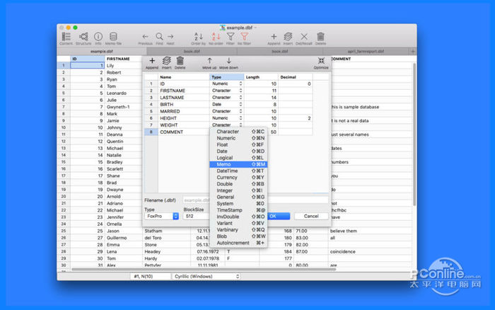The height and width of the screenshot is (310, 495).
Task: Open the FoxPro file type dropdown
Action: click(161, 216)
